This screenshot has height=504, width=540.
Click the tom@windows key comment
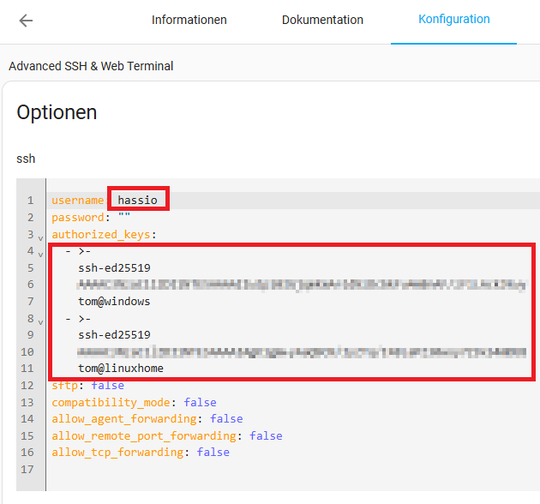[114, 301]
